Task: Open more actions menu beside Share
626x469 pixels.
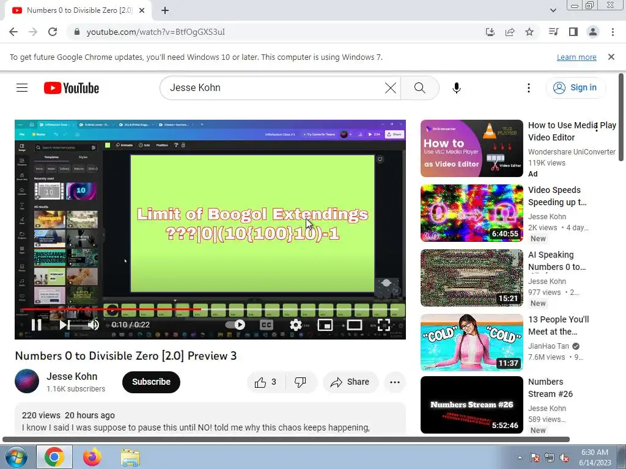Action: [394, 382]
